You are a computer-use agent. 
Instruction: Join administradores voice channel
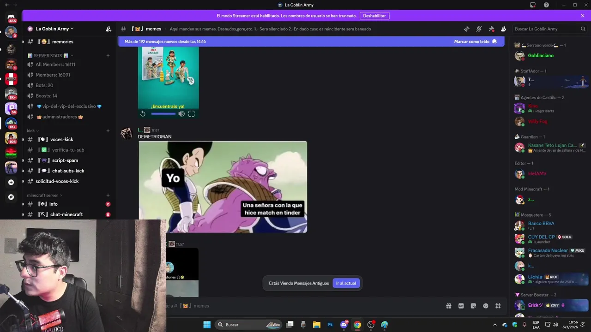click(x=68, y=117)
